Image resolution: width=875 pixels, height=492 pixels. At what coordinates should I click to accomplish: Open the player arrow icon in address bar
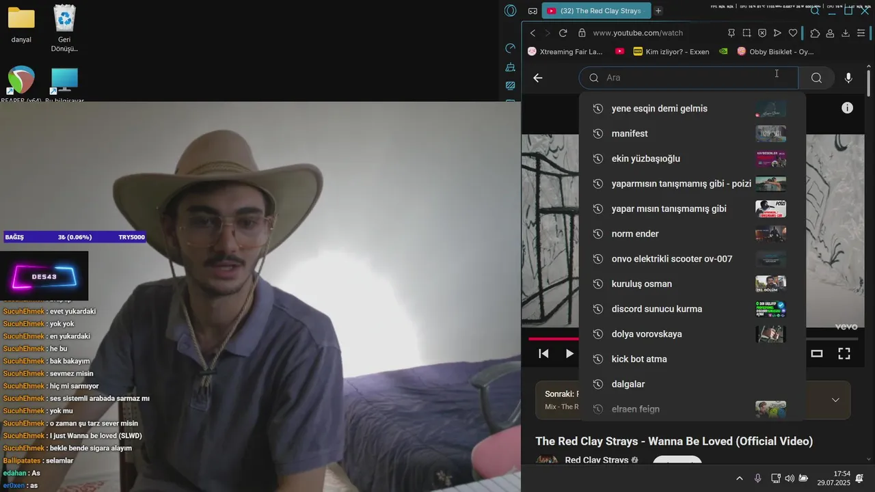777,33
